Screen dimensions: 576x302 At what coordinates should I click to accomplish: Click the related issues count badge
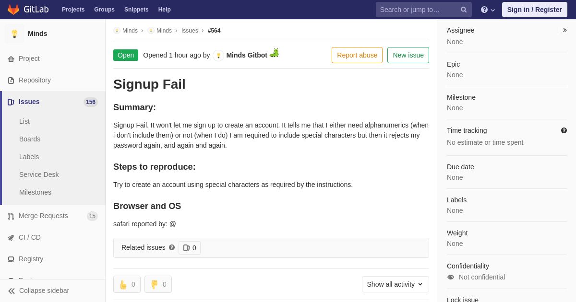pyautogui.click(x=190, y=248)
